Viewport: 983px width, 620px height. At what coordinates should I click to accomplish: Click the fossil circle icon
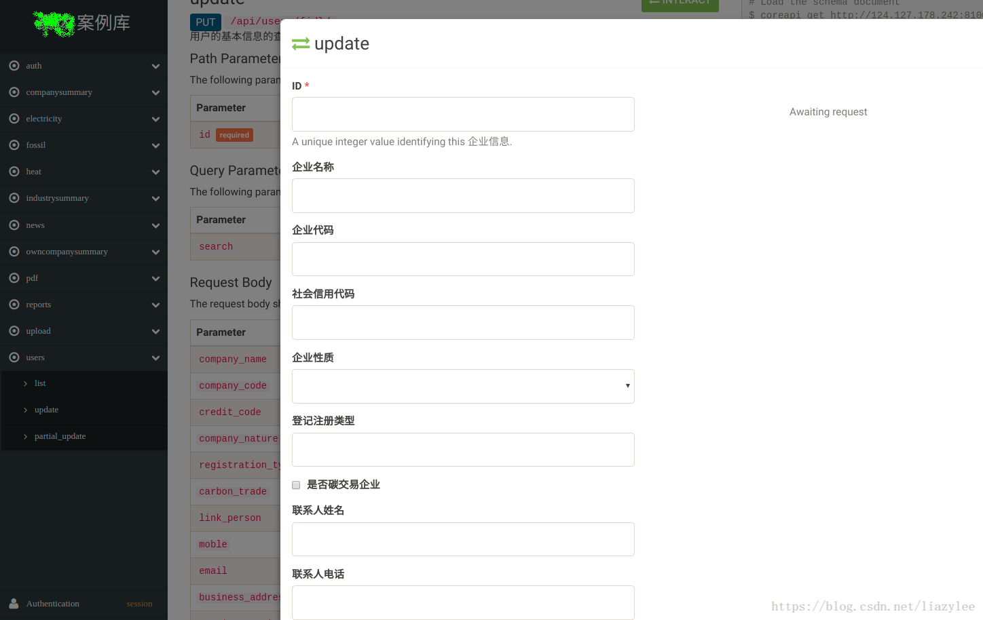[14, 145]
